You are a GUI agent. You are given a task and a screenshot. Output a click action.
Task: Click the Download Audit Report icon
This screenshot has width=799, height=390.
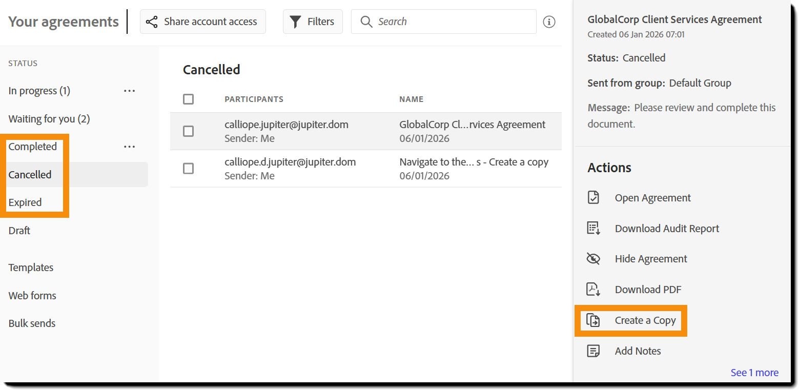593,228
